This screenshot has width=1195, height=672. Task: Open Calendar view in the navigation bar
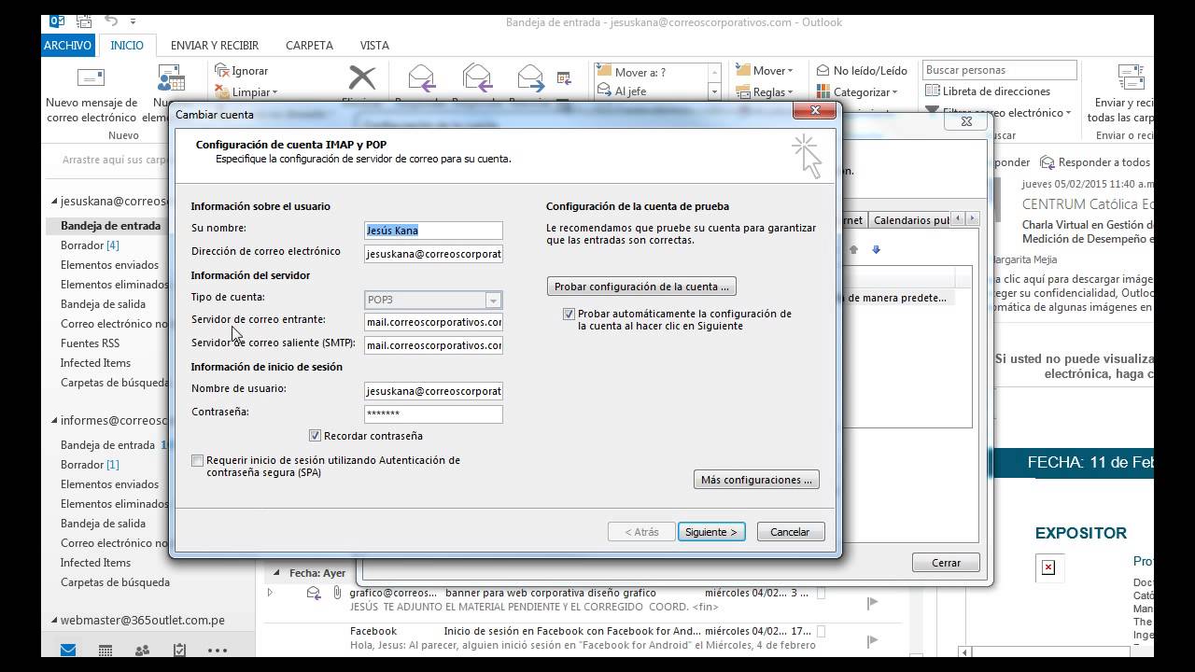(x=105, y=651)
